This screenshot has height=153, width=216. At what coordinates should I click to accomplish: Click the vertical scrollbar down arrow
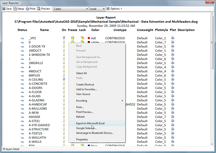pyautogui.click(x=213, y=143)
